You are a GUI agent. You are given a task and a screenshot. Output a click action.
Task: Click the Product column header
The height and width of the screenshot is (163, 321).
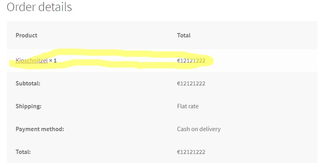click(x=26, y=35)
